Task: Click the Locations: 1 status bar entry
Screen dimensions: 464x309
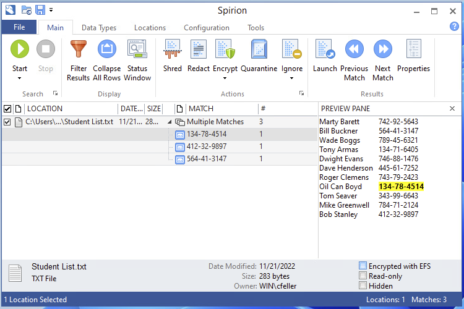Action: (x=385, y=300)
